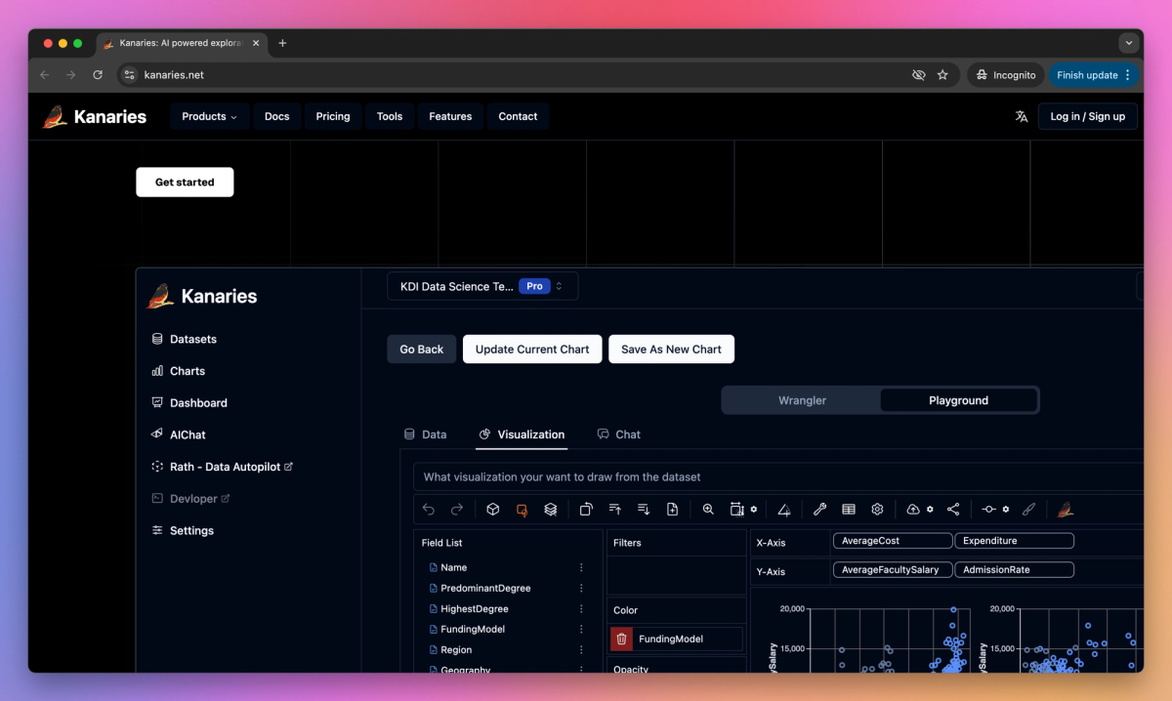Open the Products dropdown in the navigation bar
Screen dimensions: 1172x701
click(209, 116)
